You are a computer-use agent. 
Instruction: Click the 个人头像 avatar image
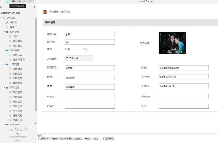[x=172, y=43]
